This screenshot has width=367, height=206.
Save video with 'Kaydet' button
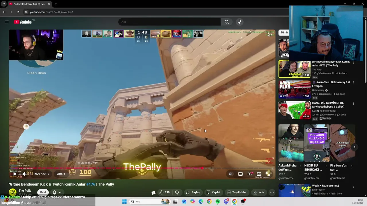pyautogui.click(x=214, y=192)
